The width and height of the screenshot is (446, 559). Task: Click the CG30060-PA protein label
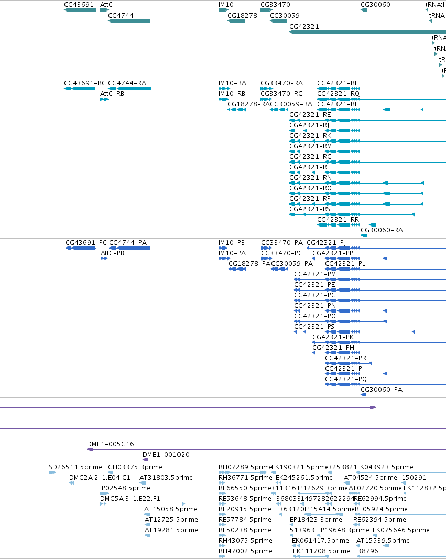coord(382,390)
